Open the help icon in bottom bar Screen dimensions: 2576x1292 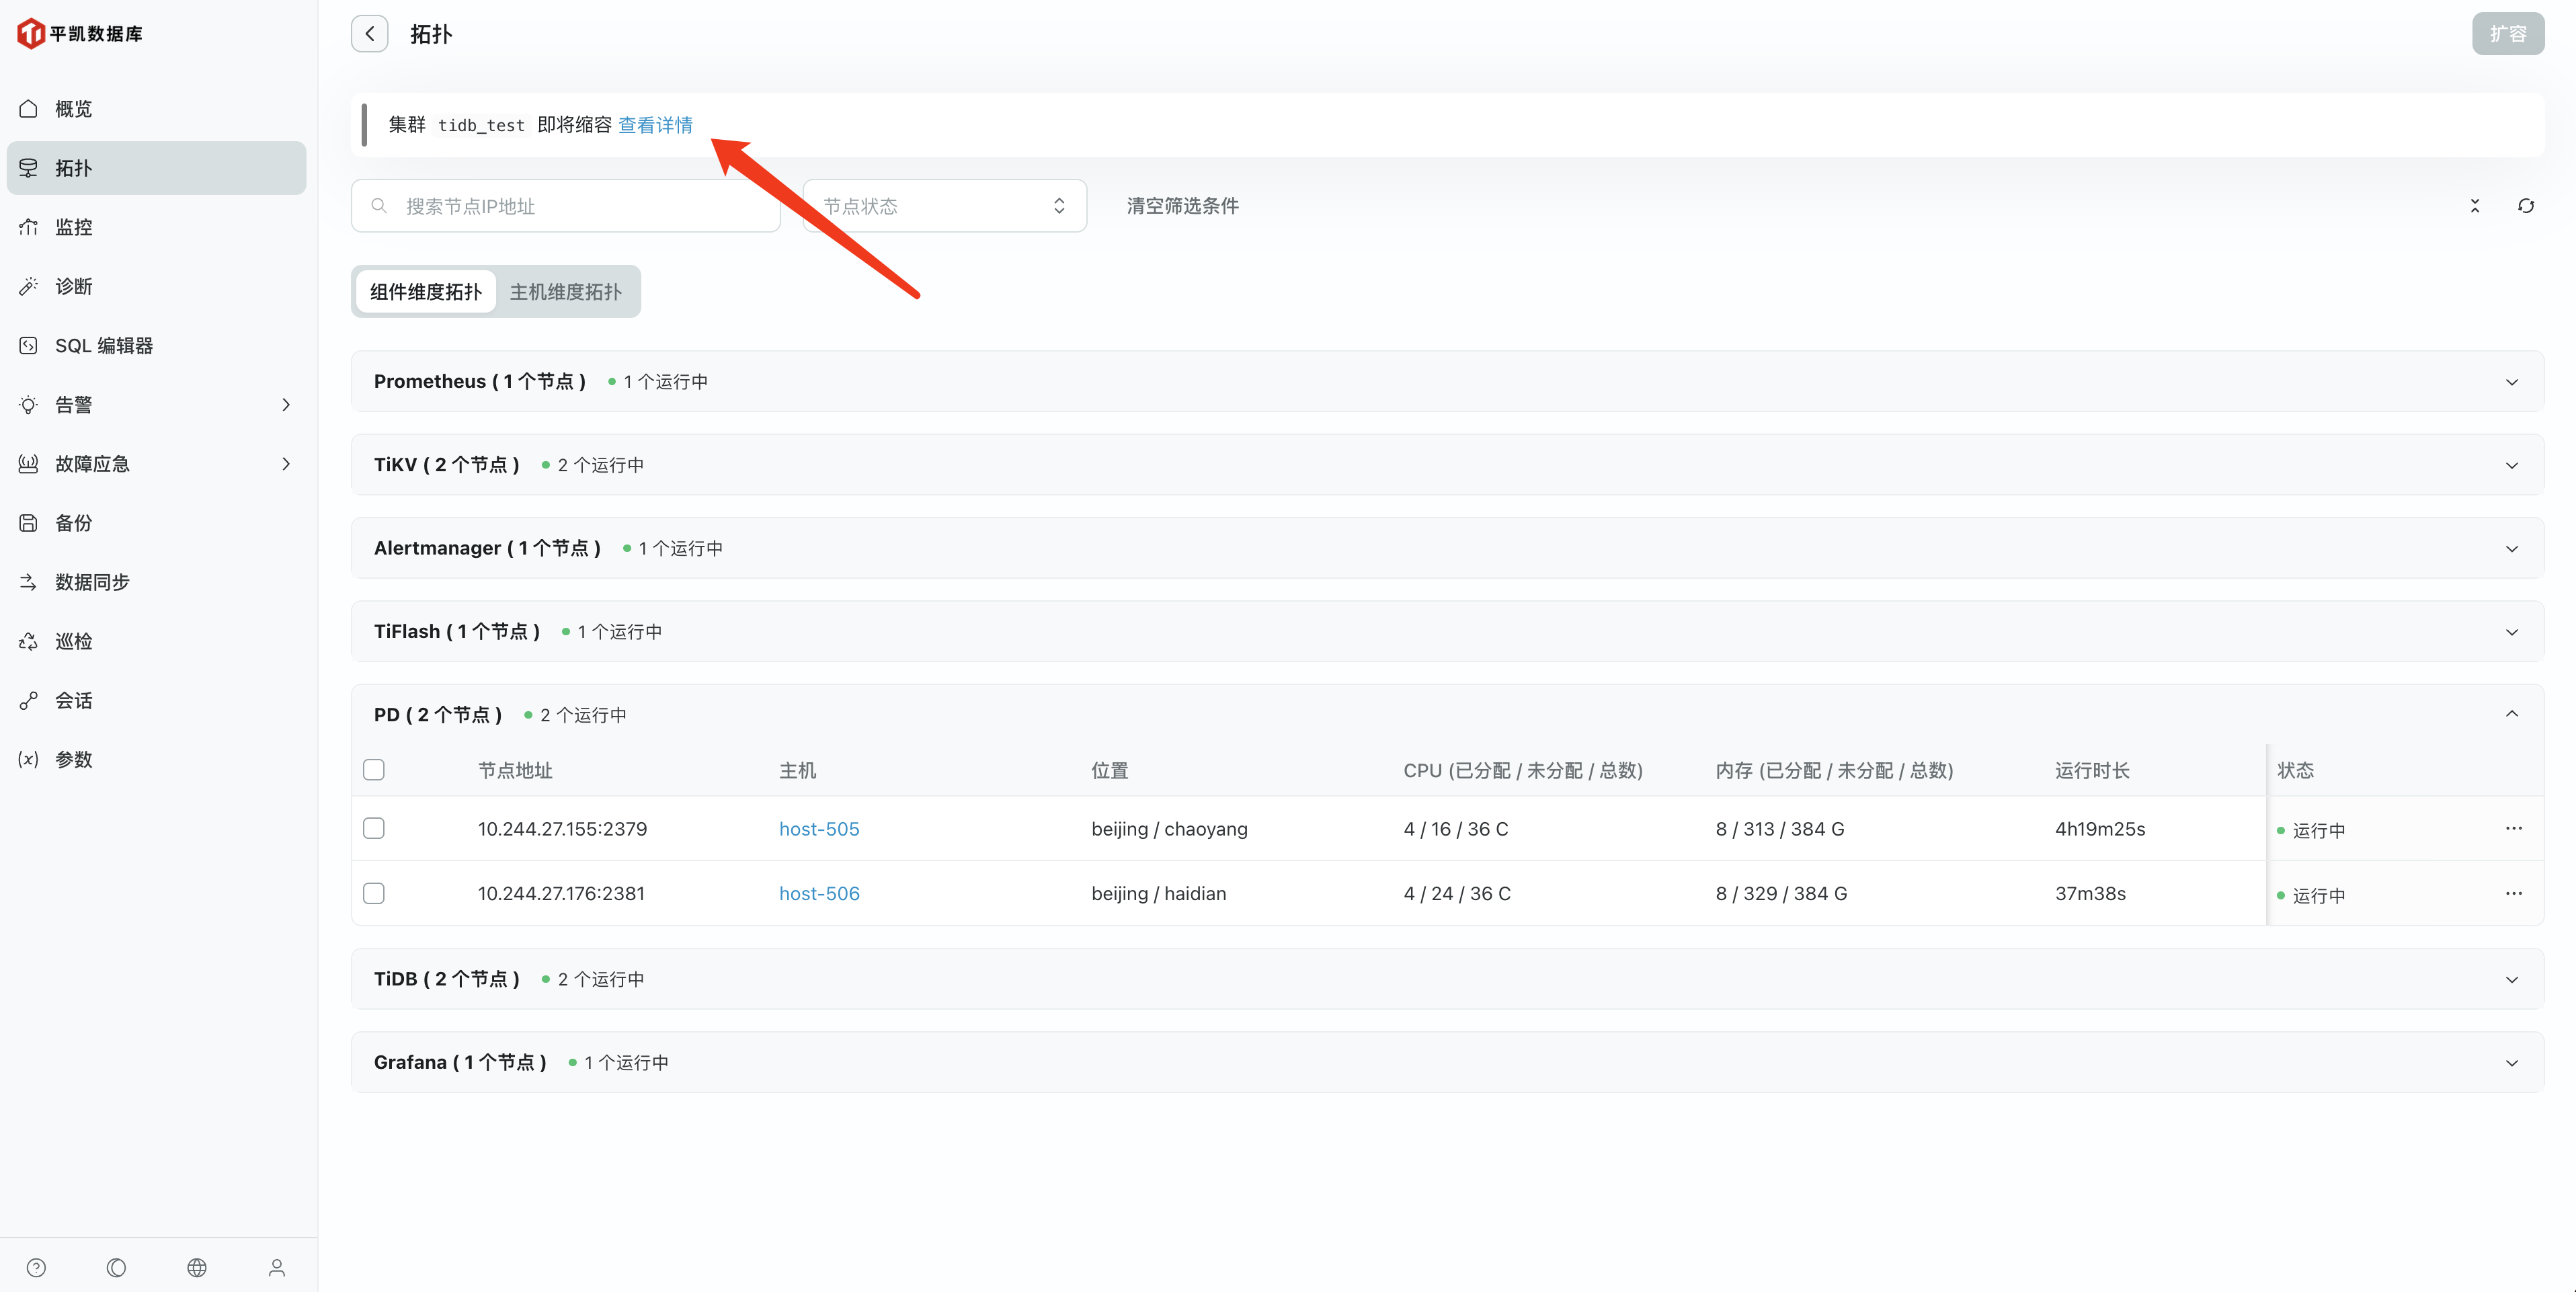(36, 1267)
